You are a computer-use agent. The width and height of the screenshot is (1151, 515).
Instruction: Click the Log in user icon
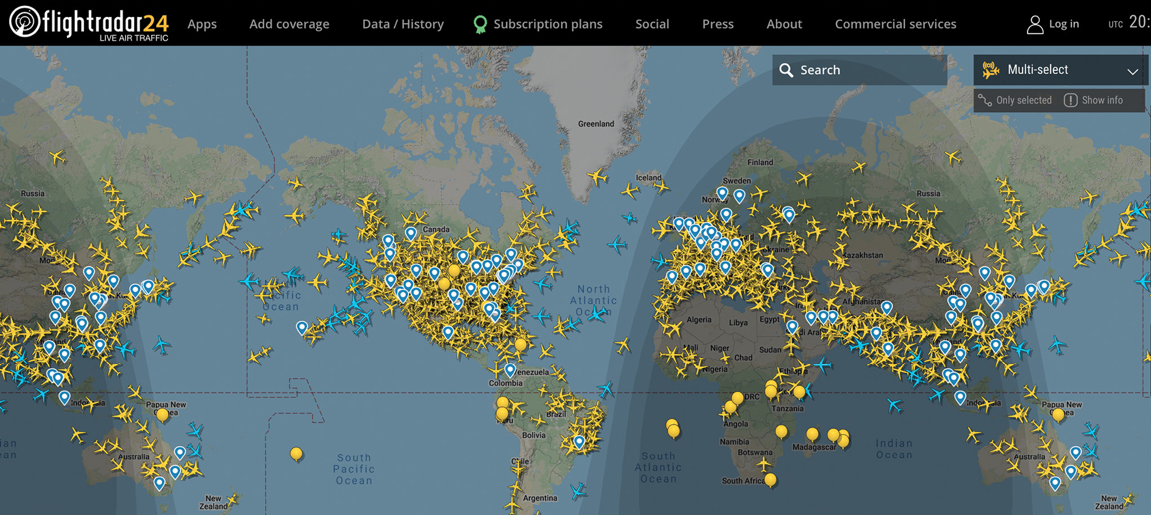[1034, 24]
